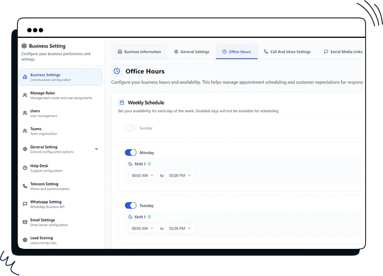
Task: Go to Users management in sidebar
Action: pos(35,113)
